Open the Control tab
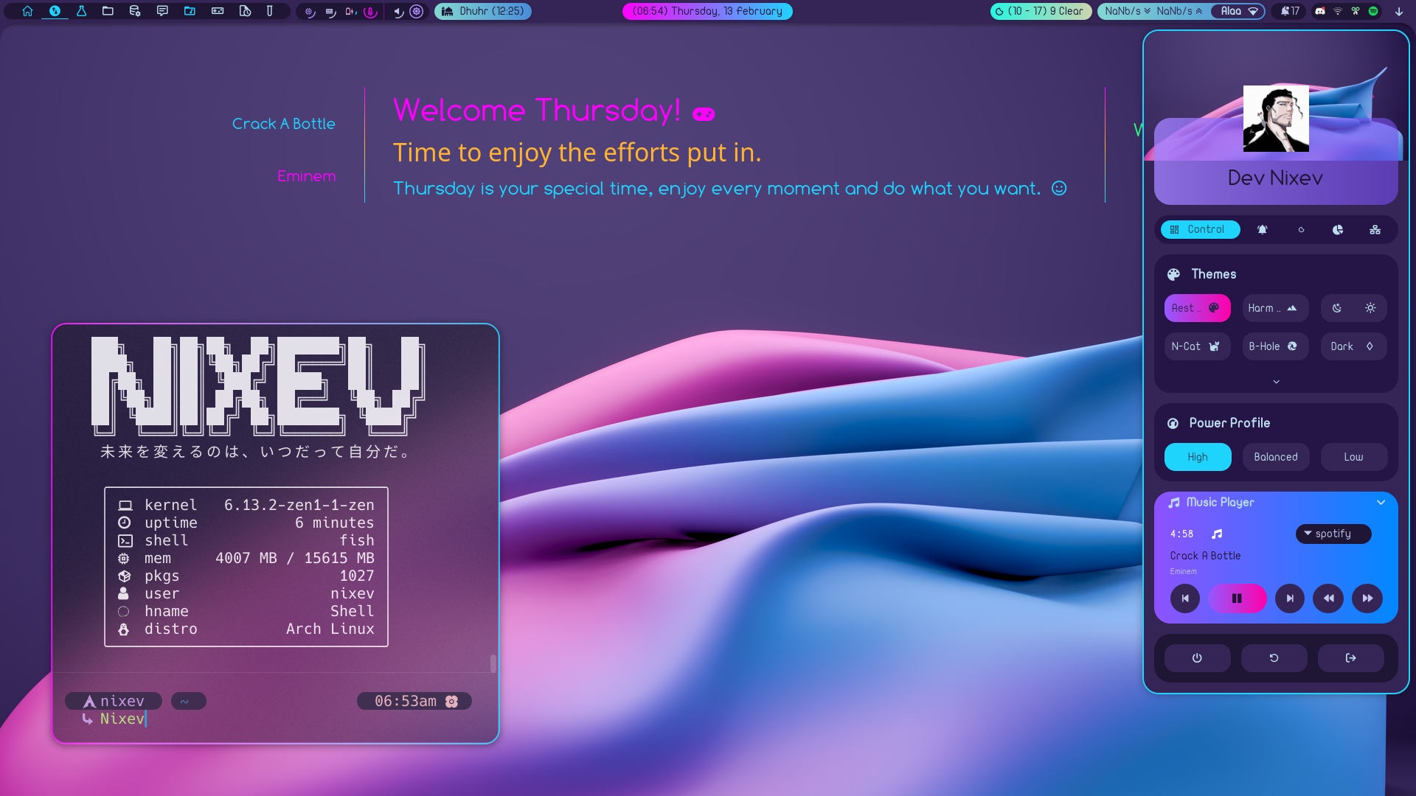 pos(1200,230)
